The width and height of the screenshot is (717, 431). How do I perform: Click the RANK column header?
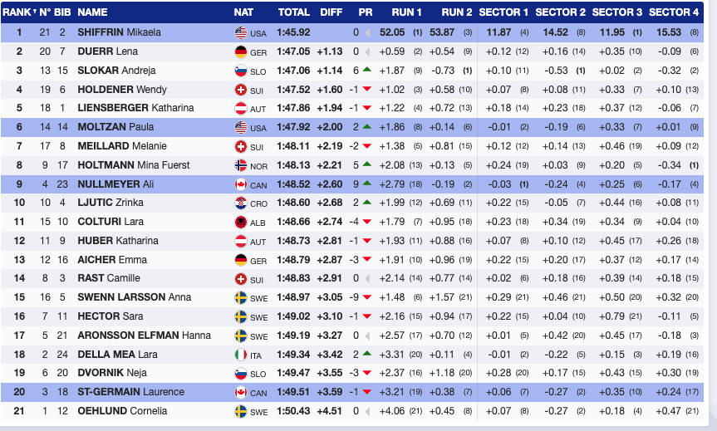pos(17,12)
